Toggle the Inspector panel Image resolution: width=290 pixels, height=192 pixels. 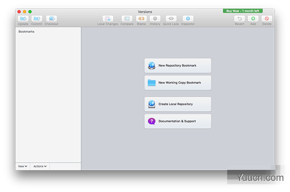(188, 19)
